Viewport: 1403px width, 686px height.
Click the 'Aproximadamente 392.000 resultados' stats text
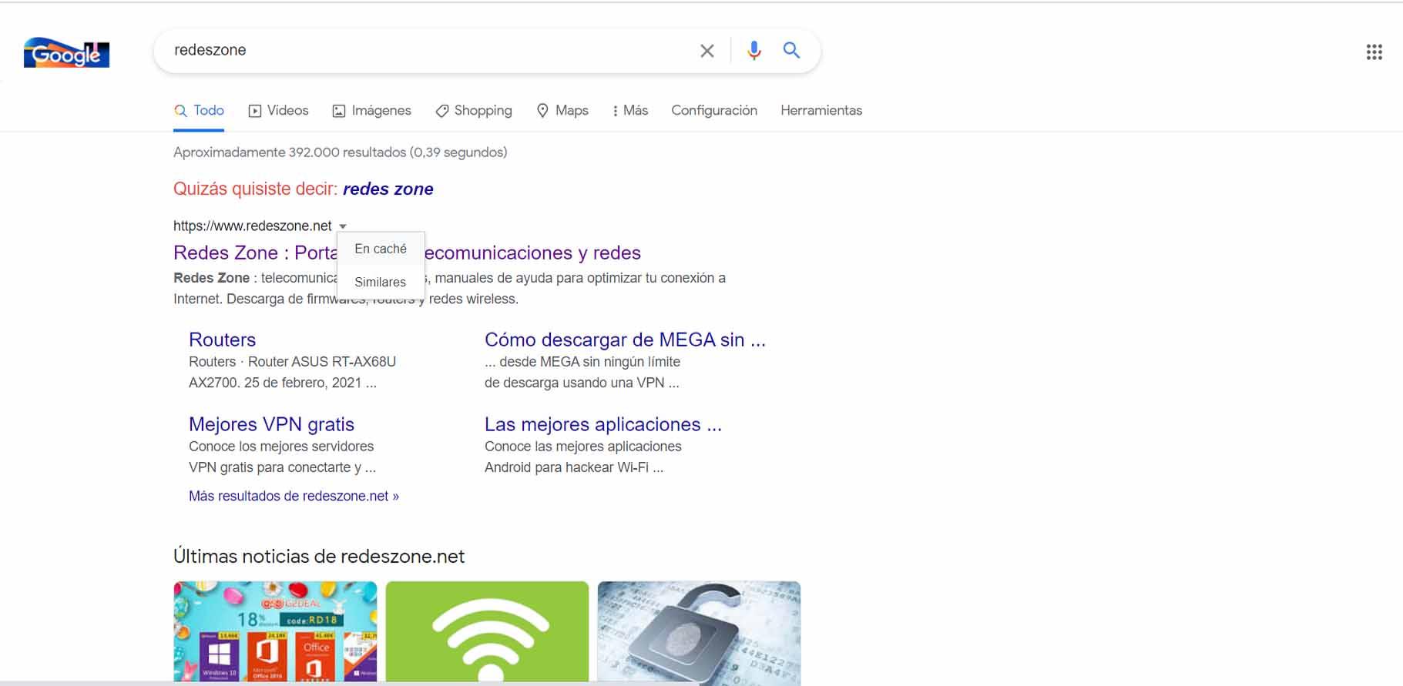[x=340, y=152]
